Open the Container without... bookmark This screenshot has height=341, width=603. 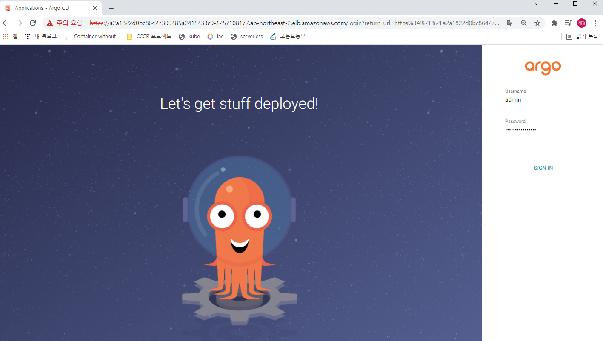coord(92,37)
